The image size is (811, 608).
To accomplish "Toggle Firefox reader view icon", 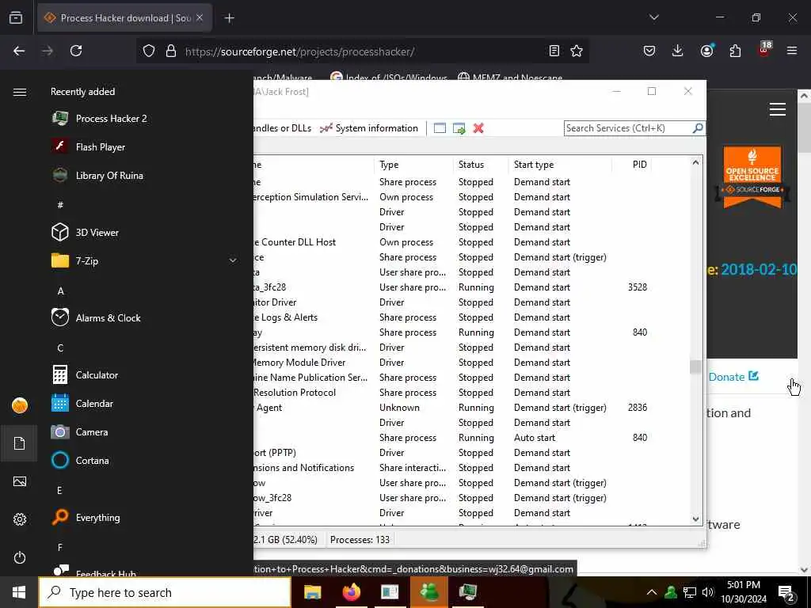I will (554, 51).
